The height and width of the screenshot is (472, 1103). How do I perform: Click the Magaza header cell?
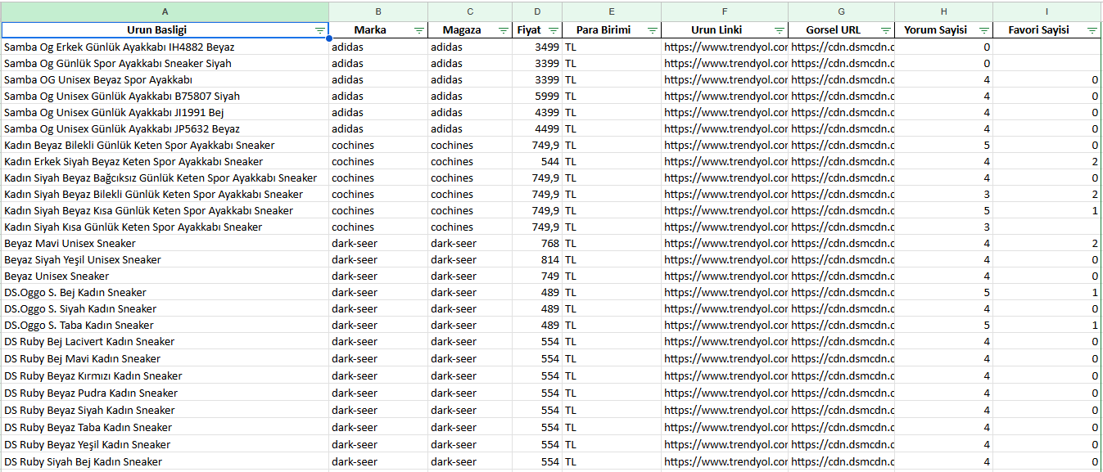(x=470, y=30)
